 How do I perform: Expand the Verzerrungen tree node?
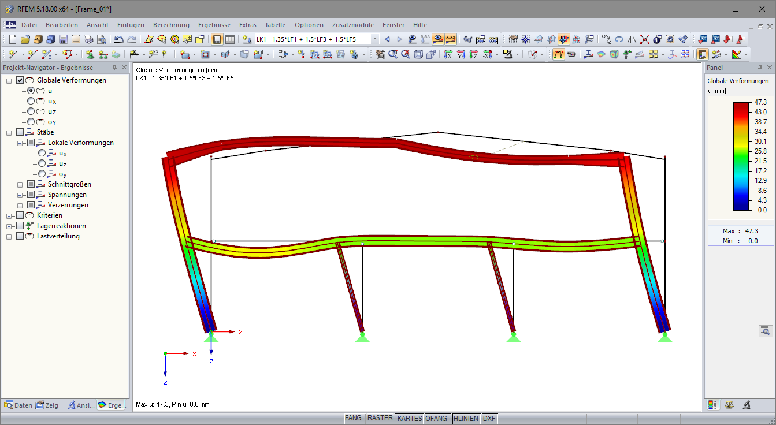pos(20,205)
